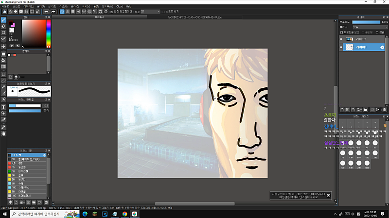
Task: Switch to the Untitled document tab
Action: (x=99, y=17)
